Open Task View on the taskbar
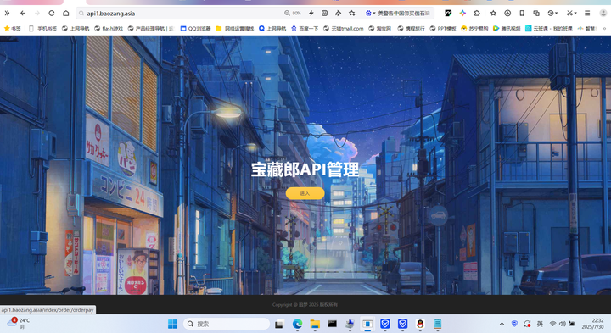611x333 pixels. pyautogui.click(x=279, y=324)
